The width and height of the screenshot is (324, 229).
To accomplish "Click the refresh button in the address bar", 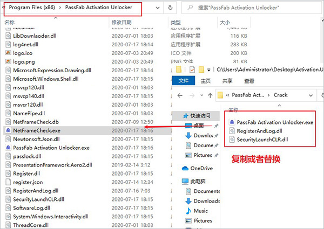I will pyautogui.click(x=170, y=8).
